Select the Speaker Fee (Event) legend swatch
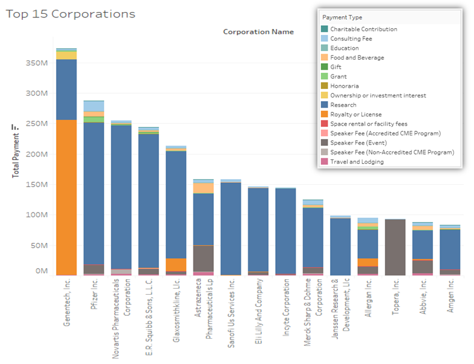Image resolution: width=474 pixels, height=364 pixels. point(325,143)
